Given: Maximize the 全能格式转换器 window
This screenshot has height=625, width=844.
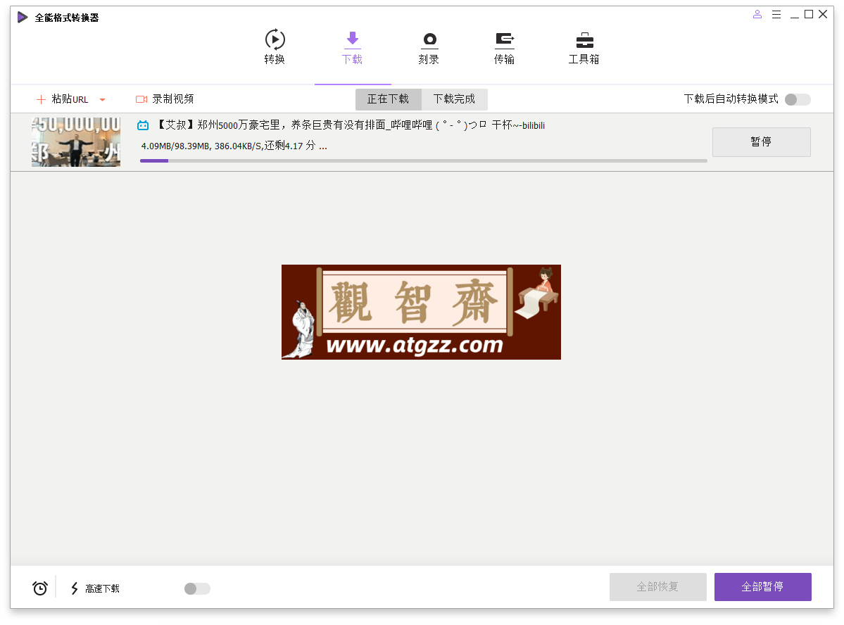Looking at the screenshot, I should click(x=809, y=15).
